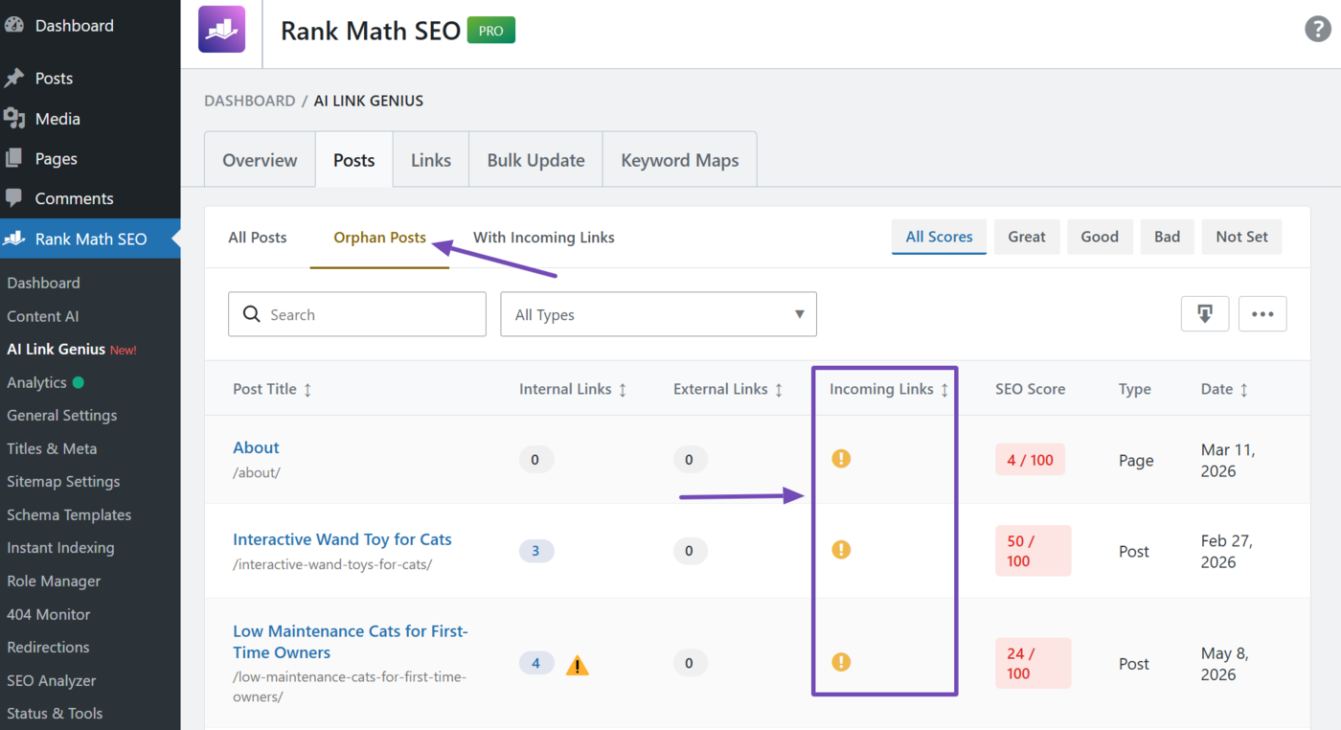The image size is (1341, 730).
Task: Click the green Analytics status dot
Action: click(78, 382)
